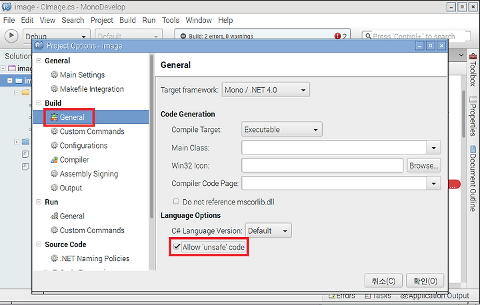Click the Main Class input field
480x305 pixels.
tap(334, 148)
